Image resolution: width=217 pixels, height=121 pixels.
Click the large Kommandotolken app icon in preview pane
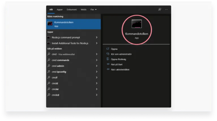click(x=136, y=24)
